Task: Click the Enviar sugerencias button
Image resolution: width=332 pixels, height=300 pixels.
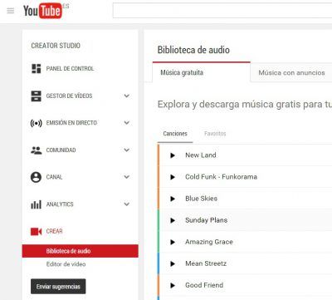Action: (x=58, y=287)
